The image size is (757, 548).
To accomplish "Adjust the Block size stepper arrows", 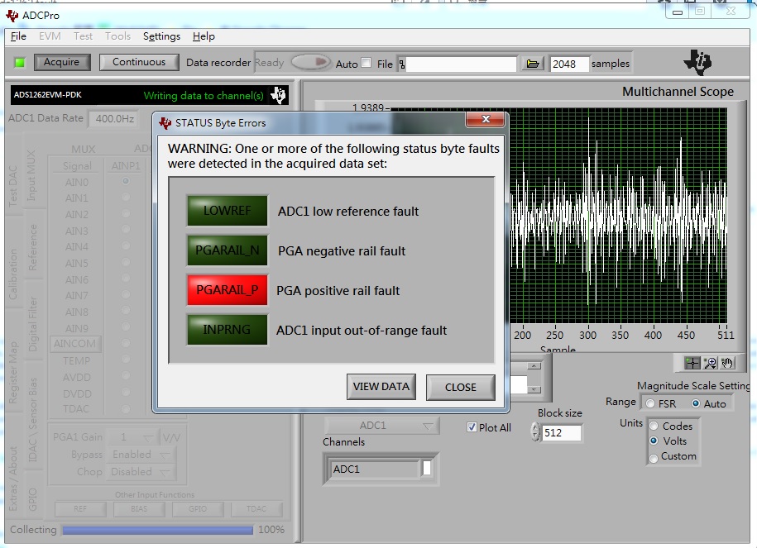I will [x=535, y=431].
